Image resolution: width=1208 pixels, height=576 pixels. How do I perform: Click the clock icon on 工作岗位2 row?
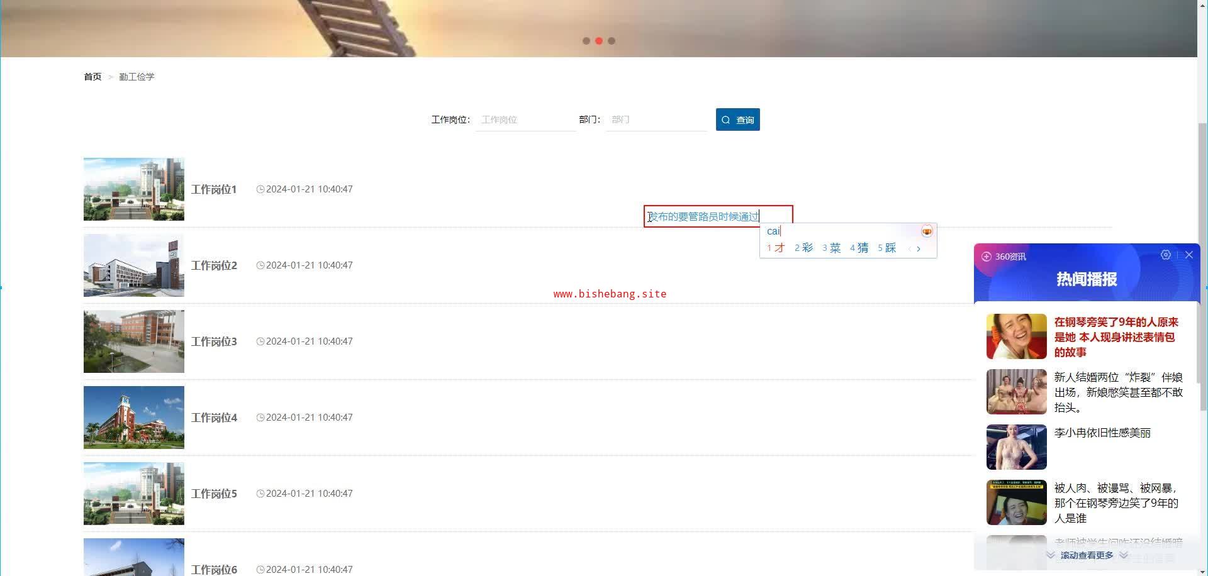pyautogui.click(x=260, y=265)
